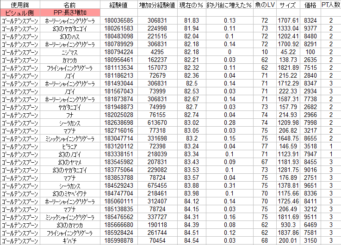Image resolution: width=341 pixels, height=245 pixels.
Task: Click the ニジマス name cell
Action: pos(70,52)
